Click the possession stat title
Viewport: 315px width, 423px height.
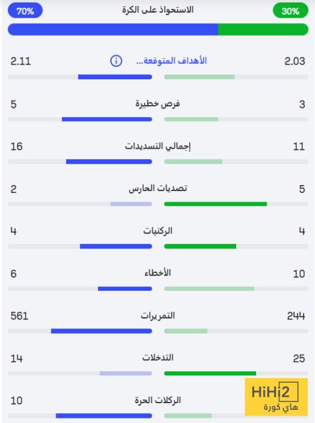157,10
